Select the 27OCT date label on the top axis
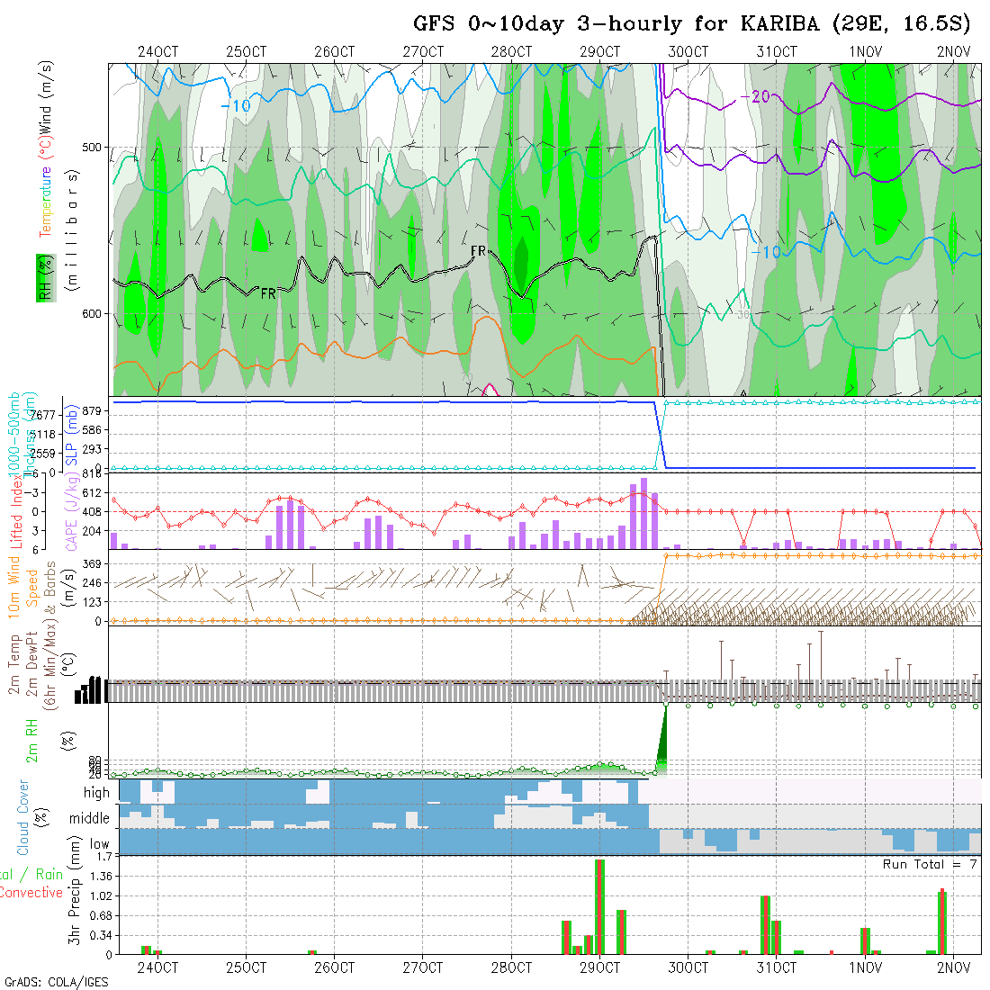 423,51
